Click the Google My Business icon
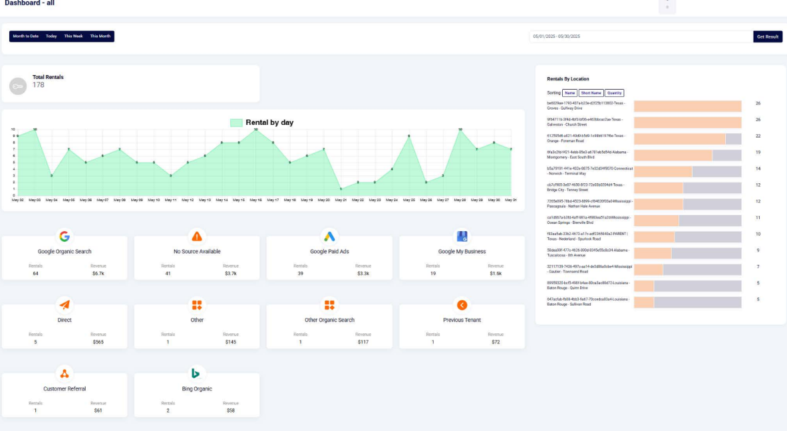The width and height of the screenshot is (787, 431). (462, 236)
